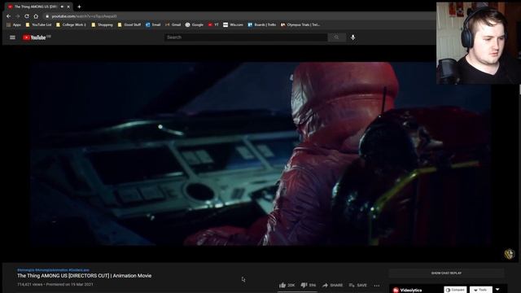Like the video with thumbs up

(287, 285)
